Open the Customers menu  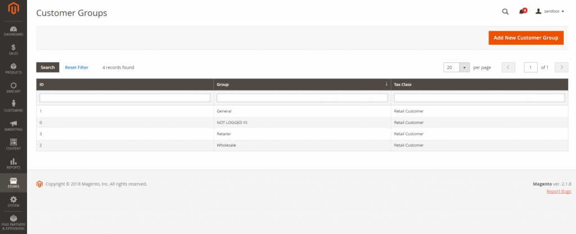[x=13, y=107]
